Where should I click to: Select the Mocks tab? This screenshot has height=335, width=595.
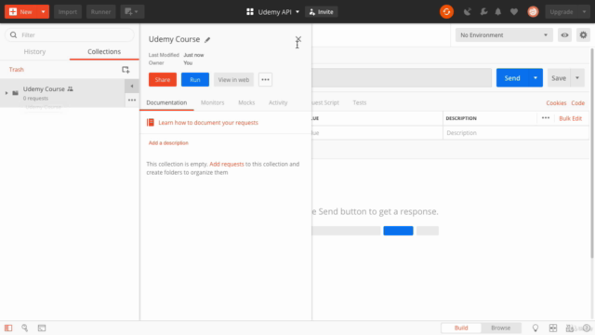[246, 102]
